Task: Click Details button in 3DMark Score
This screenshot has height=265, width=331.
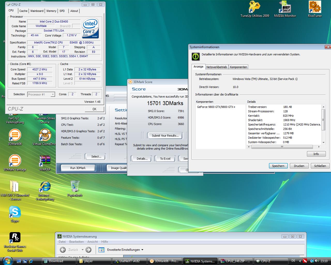Action: pyautogui.click(x=142, y=159)
